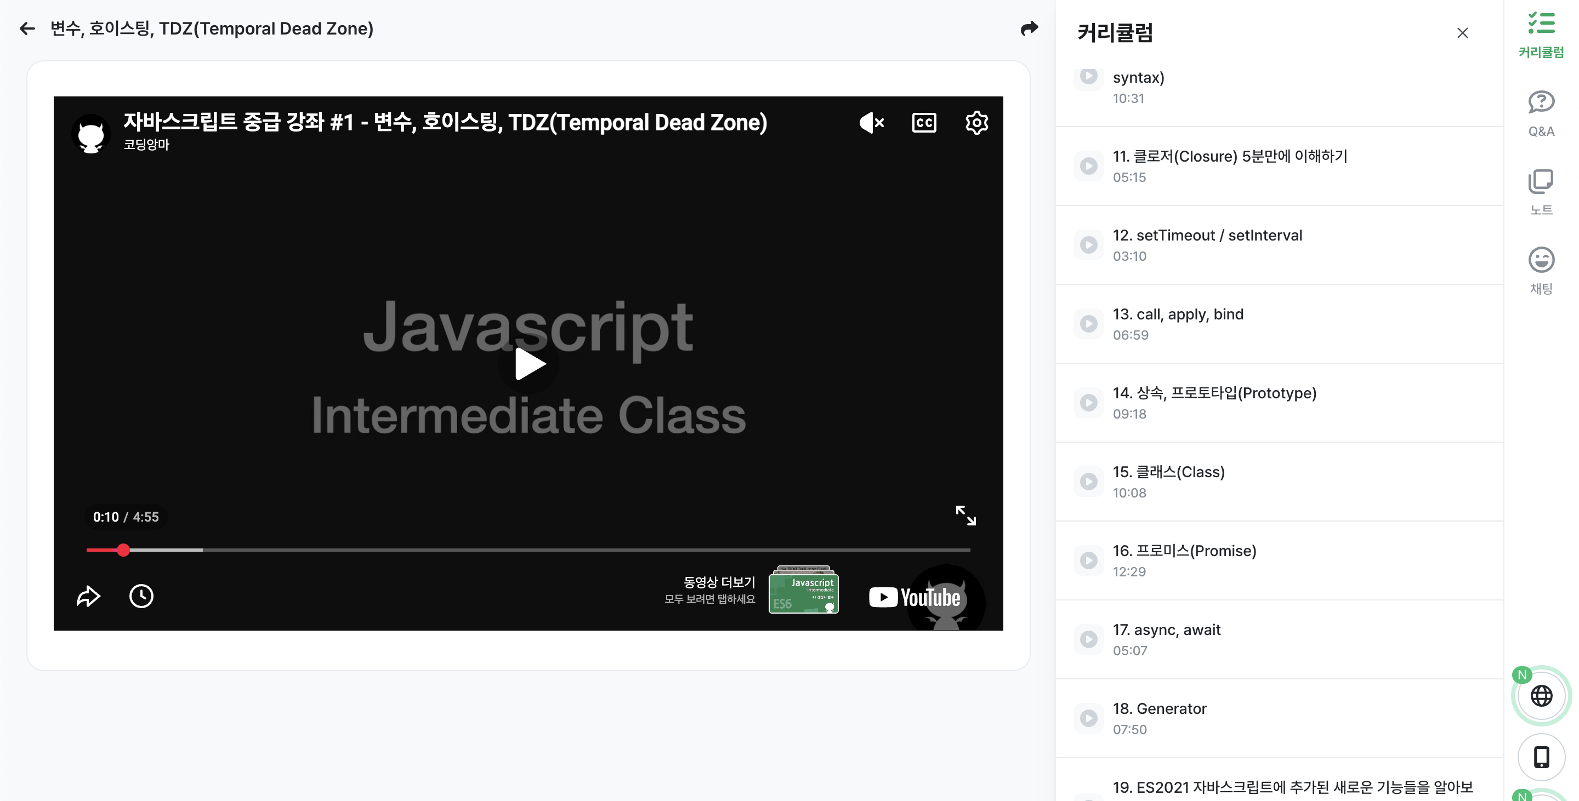This screenshot has height=801, width=1579.
Task: Click the YouTube logo in the player
Action: pos(915,597)
